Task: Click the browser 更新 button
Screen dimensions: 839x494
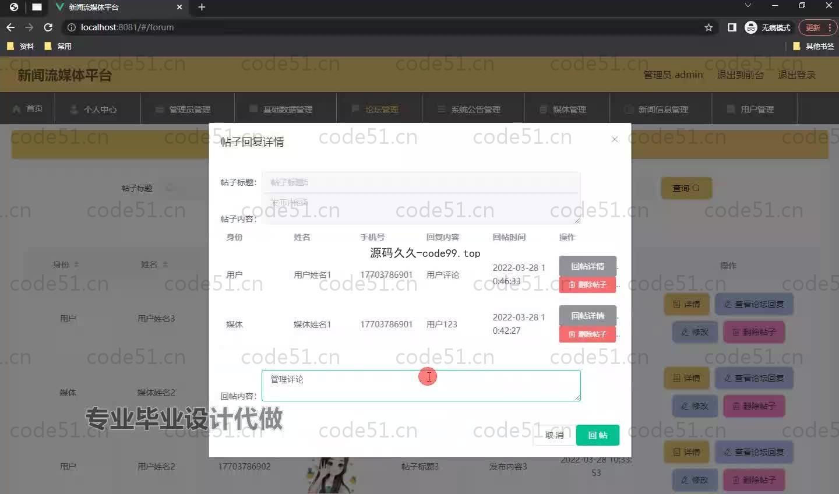Action: tap(817, 27)
